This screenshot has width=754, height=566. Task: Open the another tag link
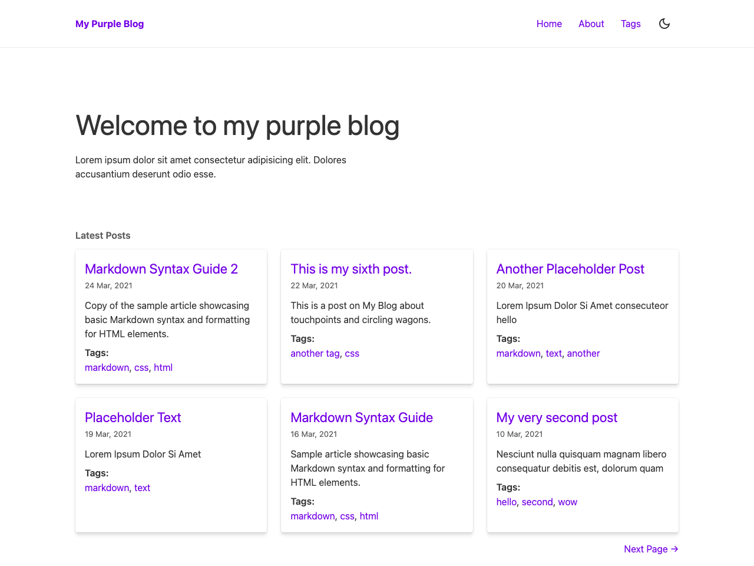click(x=583, y=353)
